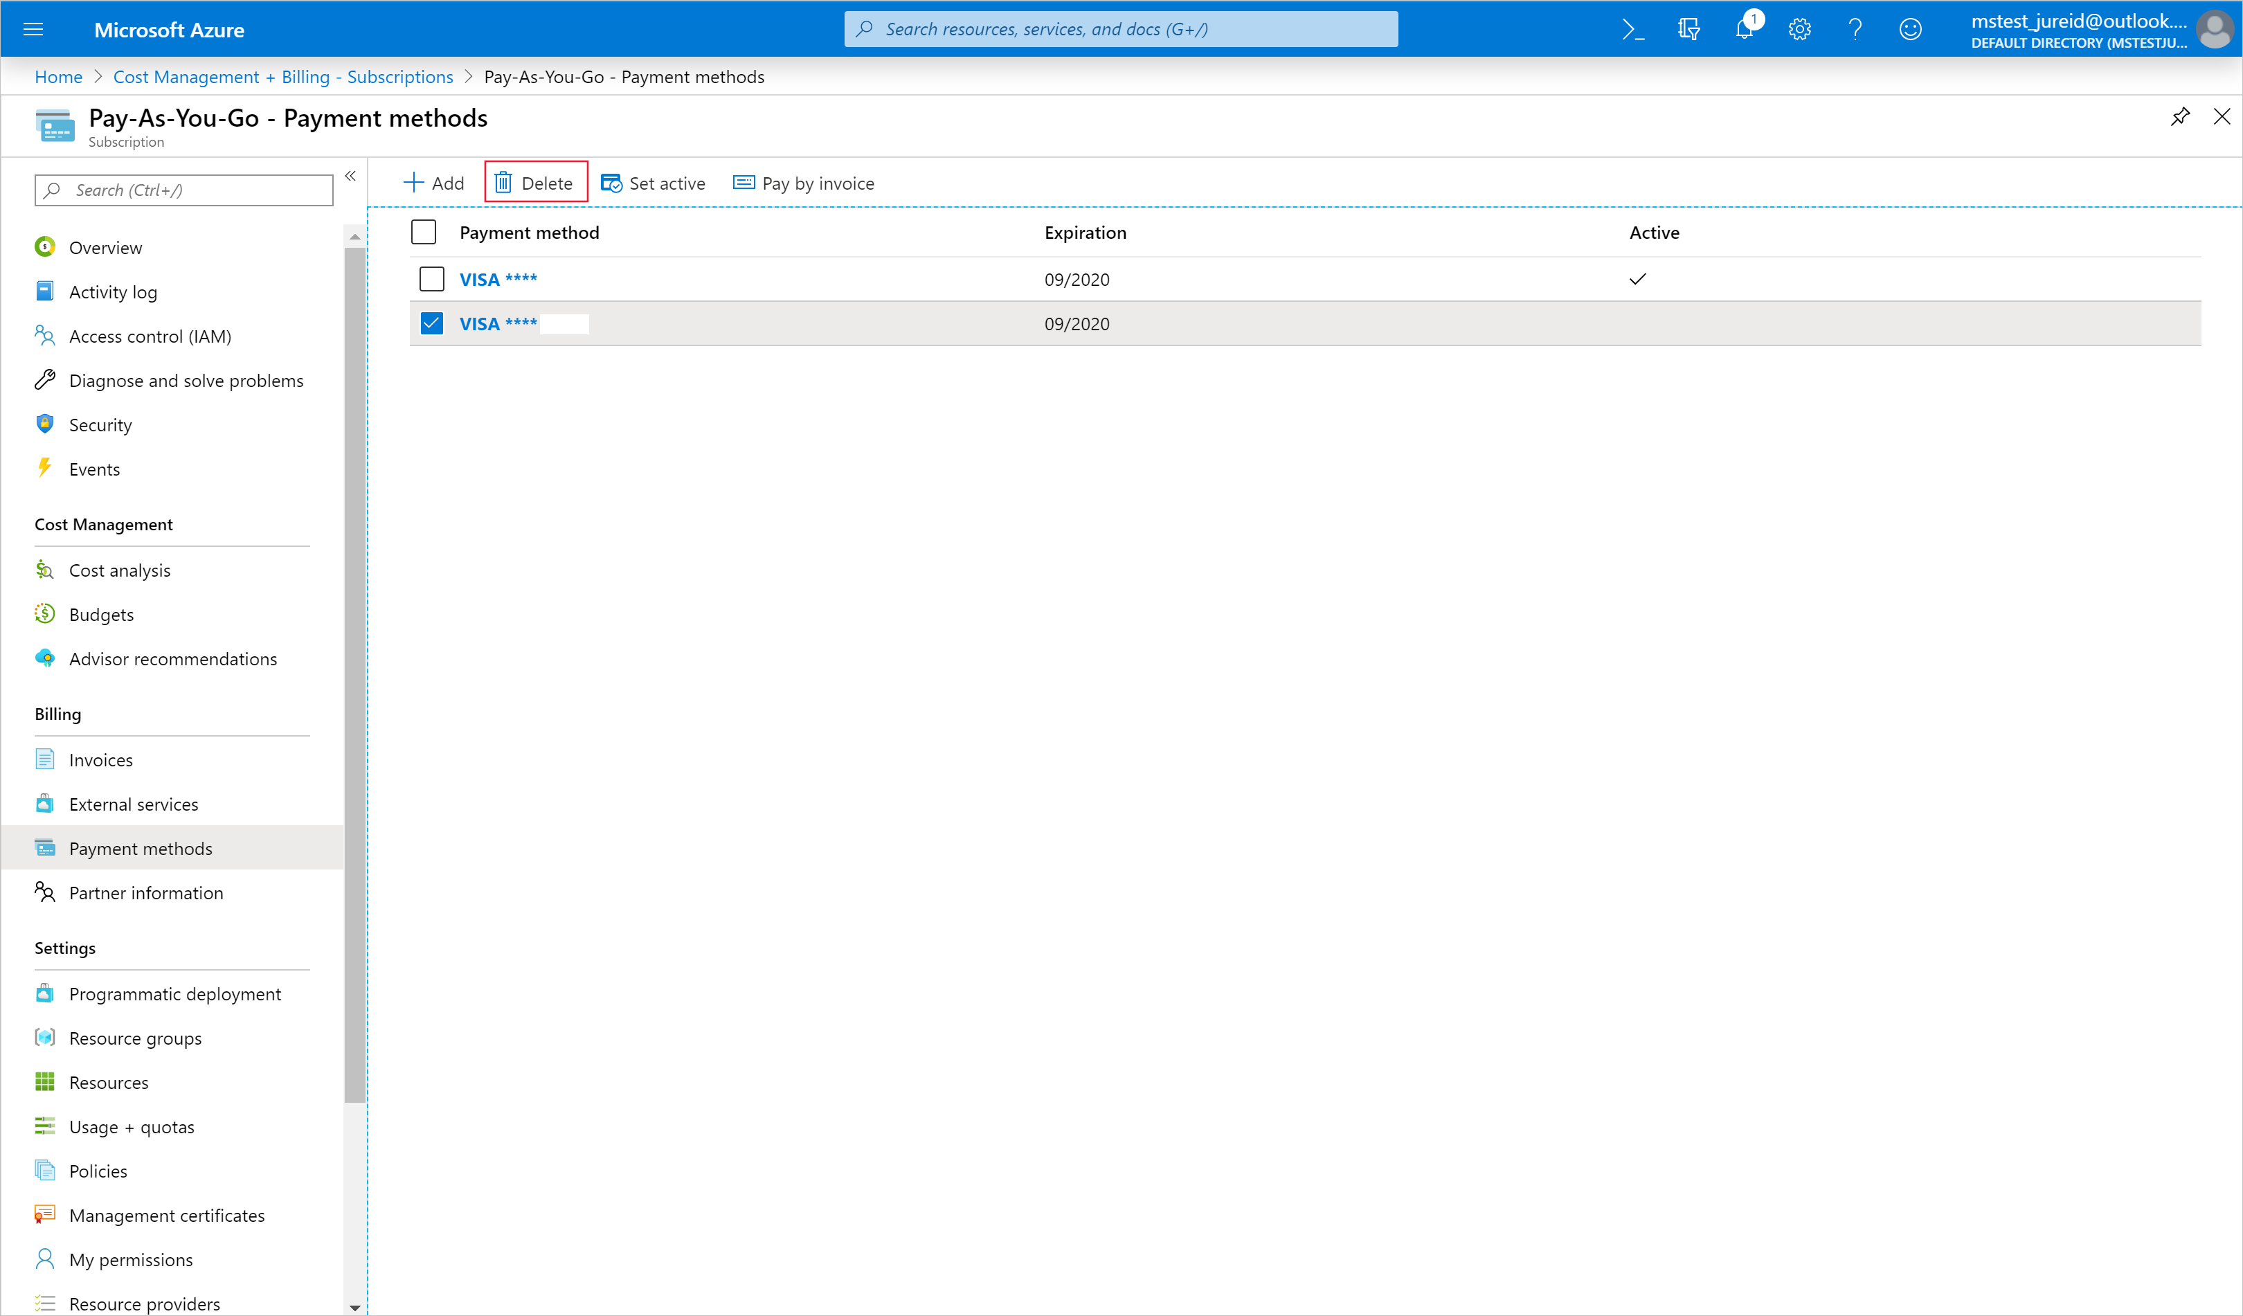Viewport: 2243px width, 1316px height.
Task: Open the feedback smiley icon
Action: (1910, 29)
